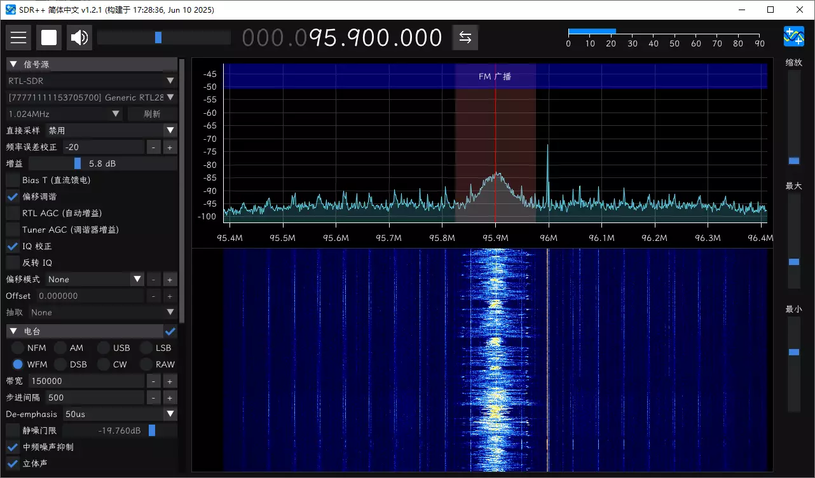This screenshot has height=478, width=815.
Task: Select the NFM demodulation mode
Action: (18, 348)
